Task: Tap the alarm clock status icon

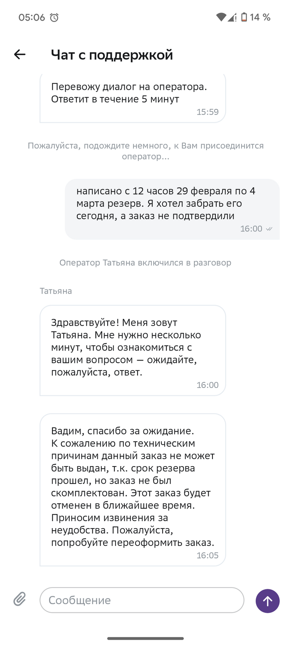Action: click(x=54, y=17)
